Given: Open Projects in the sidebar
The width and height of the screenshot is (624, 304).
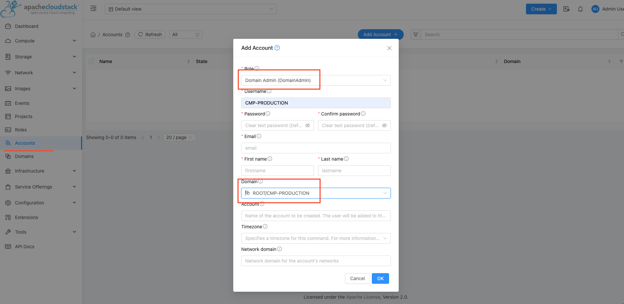Looking at the screenshot, I should click(x=41, y=116).
